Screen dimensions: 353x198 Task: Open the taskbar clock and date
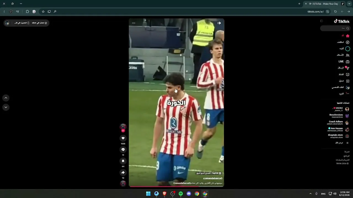pos(344,194)
